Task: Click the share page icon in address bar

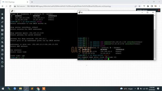Action: [x=136, y=6]
